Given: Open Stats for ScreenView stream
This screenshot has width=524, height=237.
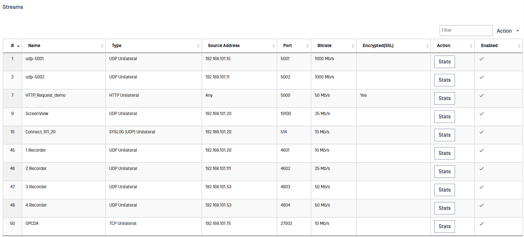Looking at the screenshot, I should click(445, 117).
